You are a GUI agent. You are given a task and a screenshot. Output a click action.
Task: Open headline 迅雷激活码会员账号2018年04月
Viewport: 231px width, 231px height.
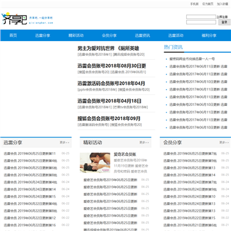click(x=111, y=83)
